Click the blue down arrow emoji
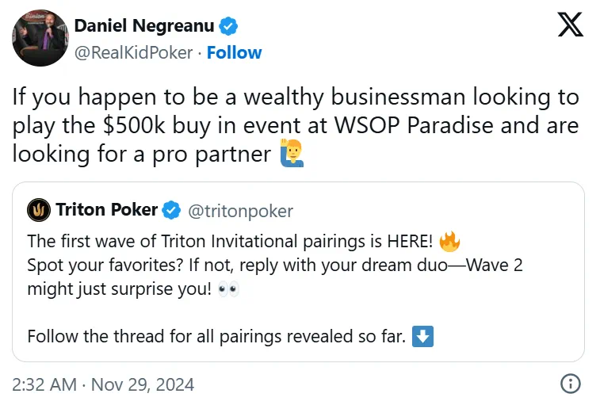The width and height of the screenshot is (600, 405). point(423,336)
